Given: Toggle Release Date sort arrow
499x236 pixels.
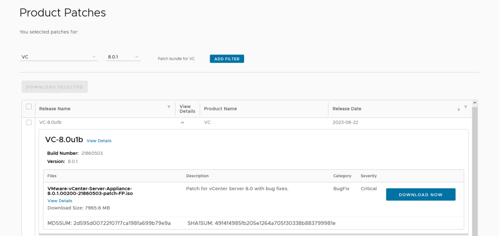Looking at the screenshot, I should [x=459, y=109].
